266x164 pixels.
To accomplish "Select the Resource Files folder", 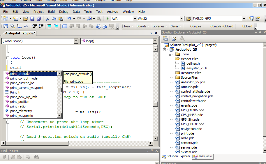I will click(x=191, y=73).
